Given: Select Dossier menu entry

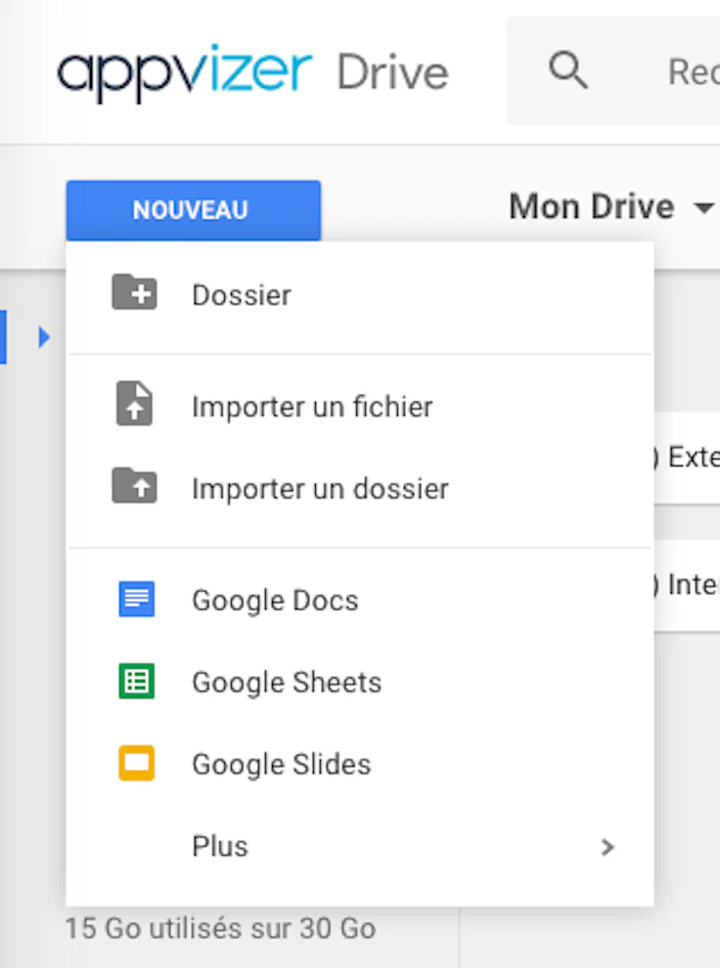Looking at the screenshot, I should (x=360, y=294).
